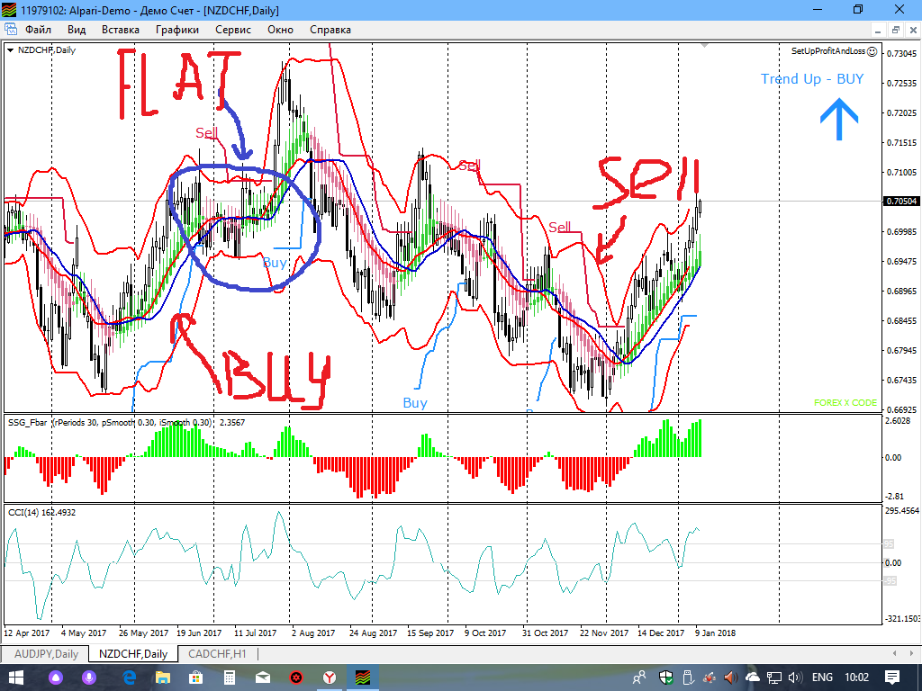
Task: Click the current price label 0.70504
Action: coord(901,201)
